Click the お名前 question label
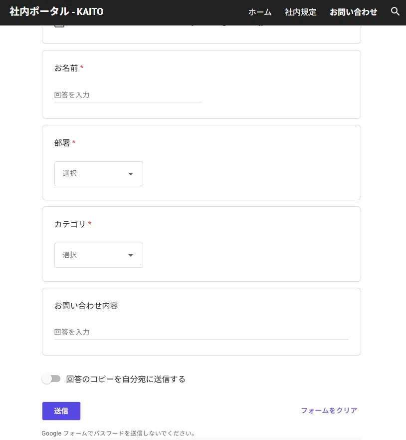 (x=66, y=68)
